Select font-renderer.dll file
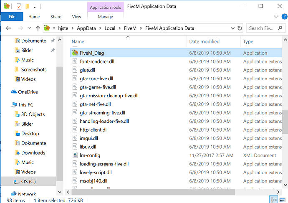The image size is (288, 203). (176, 61)
